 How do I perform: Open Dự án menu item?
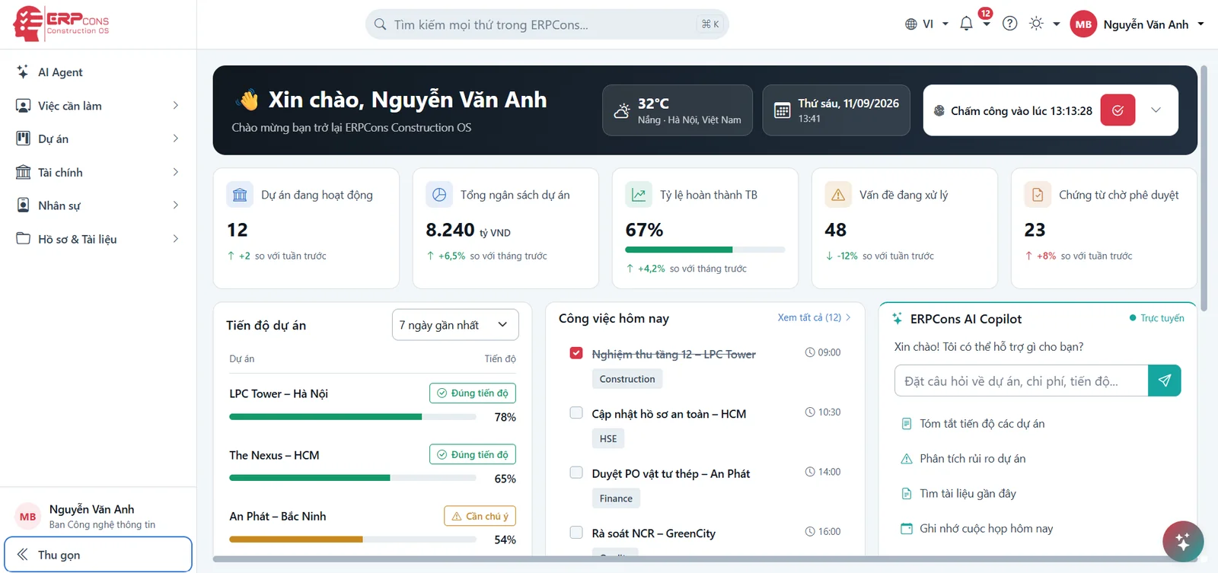click(98, 138)
